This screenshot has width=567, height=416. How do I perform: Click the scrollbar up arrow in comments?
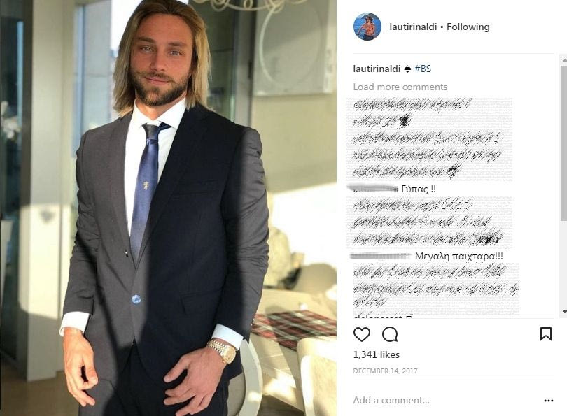pos(563,59)
